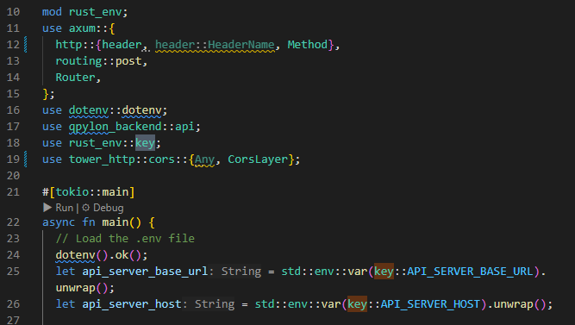The image size is (575, 325).
Task: Click line number 10 in gutter
Action: (x=13, y=12)
